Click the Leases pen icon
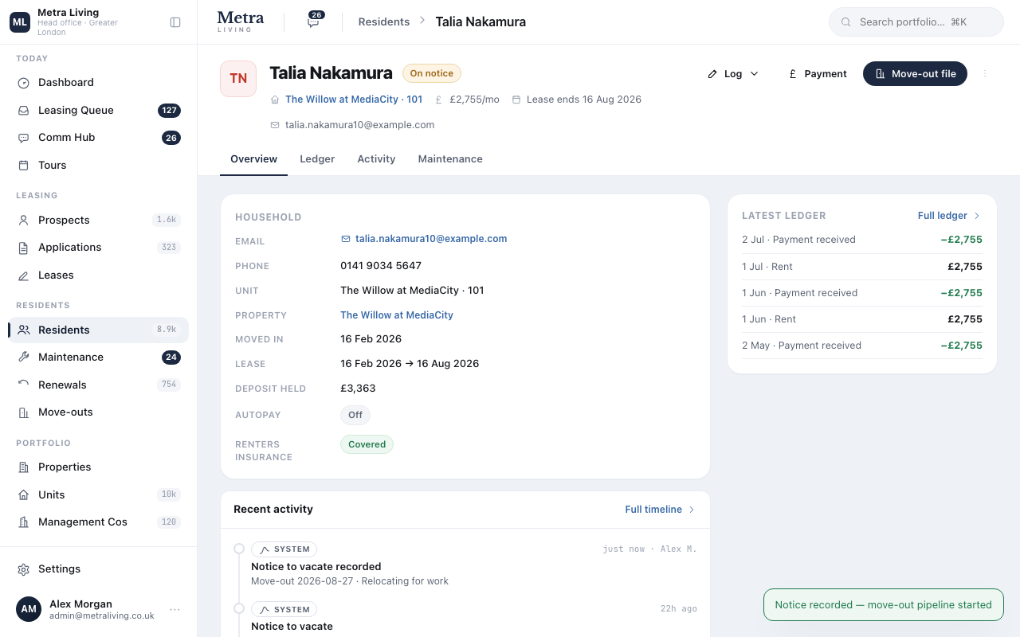This screenshot has width=1020, height=637. click(x=24, y=276)
